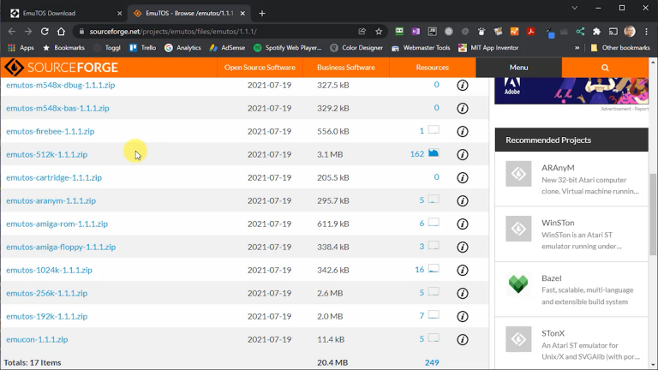Open MIT App Inventor bookmark
This screenshot has width=658, height=370.
(488, 48)
